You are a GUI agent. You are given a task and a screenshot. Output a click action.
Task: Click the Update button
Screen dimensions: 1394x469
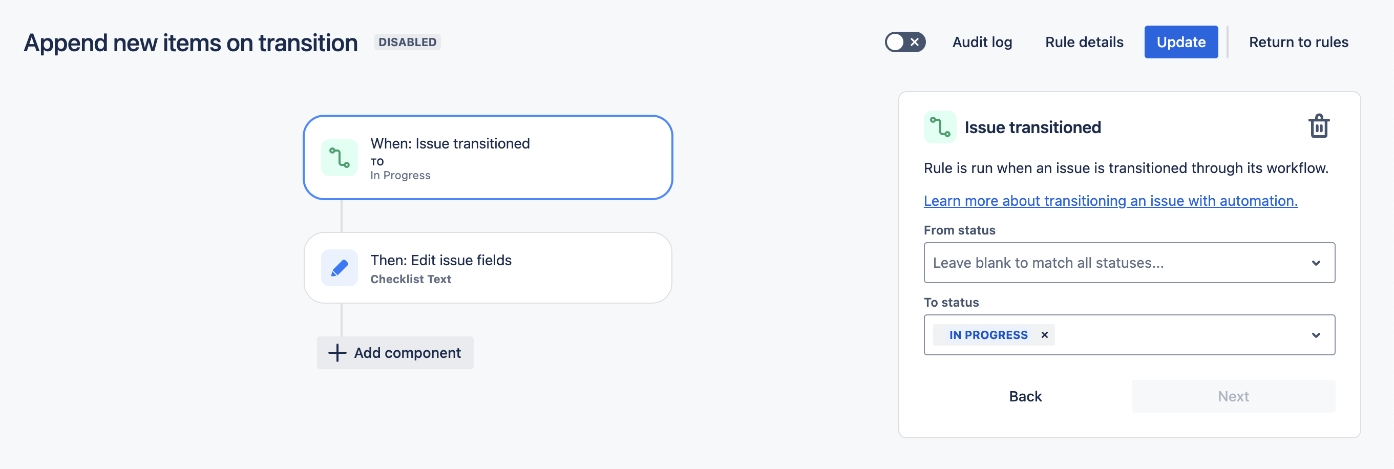pos(1180,42)
